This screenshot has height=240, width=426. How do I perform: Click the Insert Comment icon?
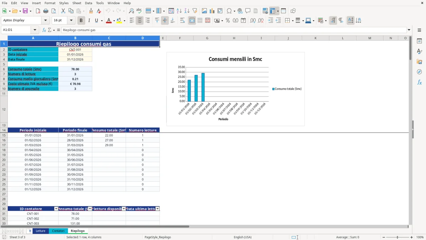coord(248,11)
